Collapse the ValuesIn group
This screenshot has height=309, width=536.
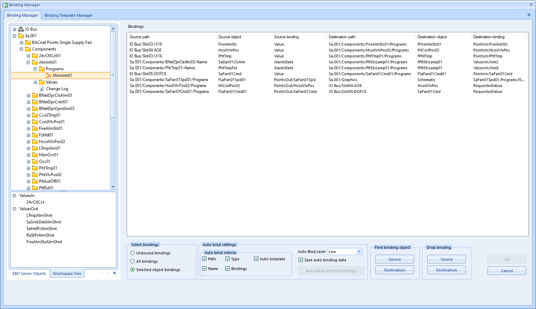(x=15, y=196)
